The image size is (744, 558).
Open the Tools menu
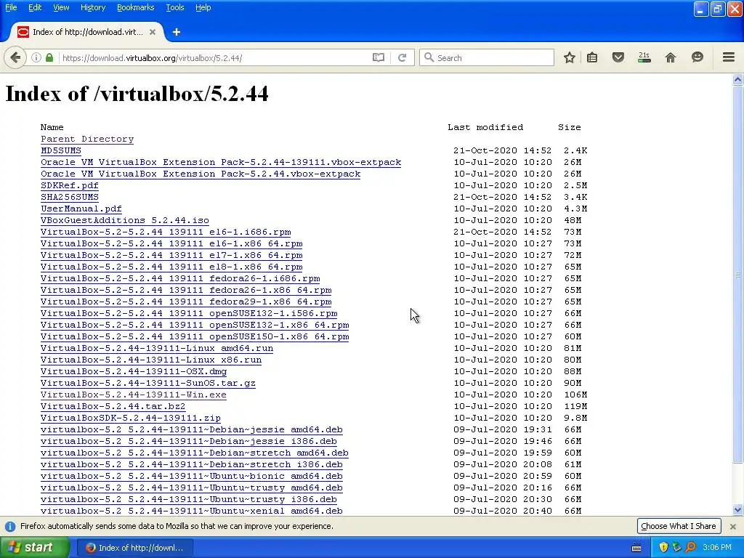coord(174,7)
